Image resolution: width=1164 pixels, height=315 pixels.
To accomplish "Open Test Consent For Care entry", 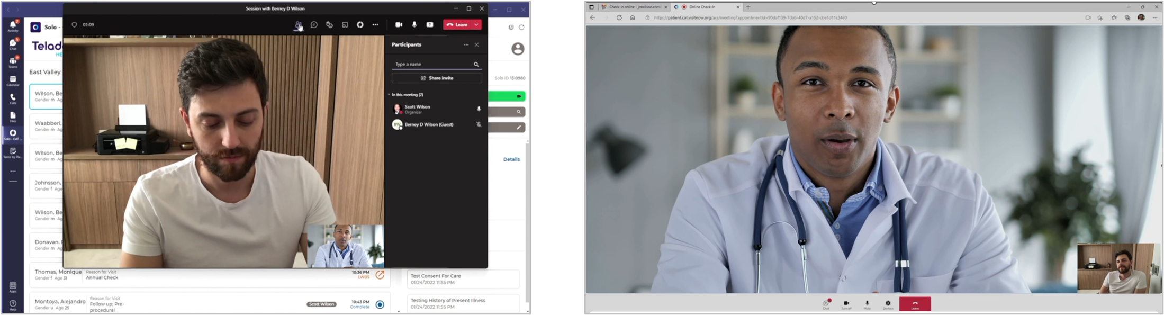I will [463, 279].
